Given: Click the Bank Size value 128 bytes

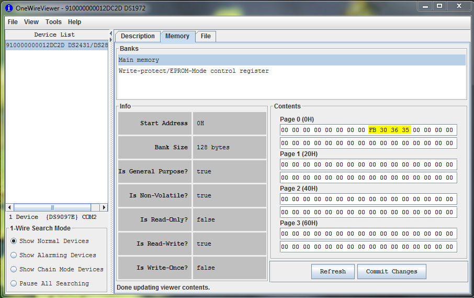Looking at the screenshot, I should [x=230, y=147].
